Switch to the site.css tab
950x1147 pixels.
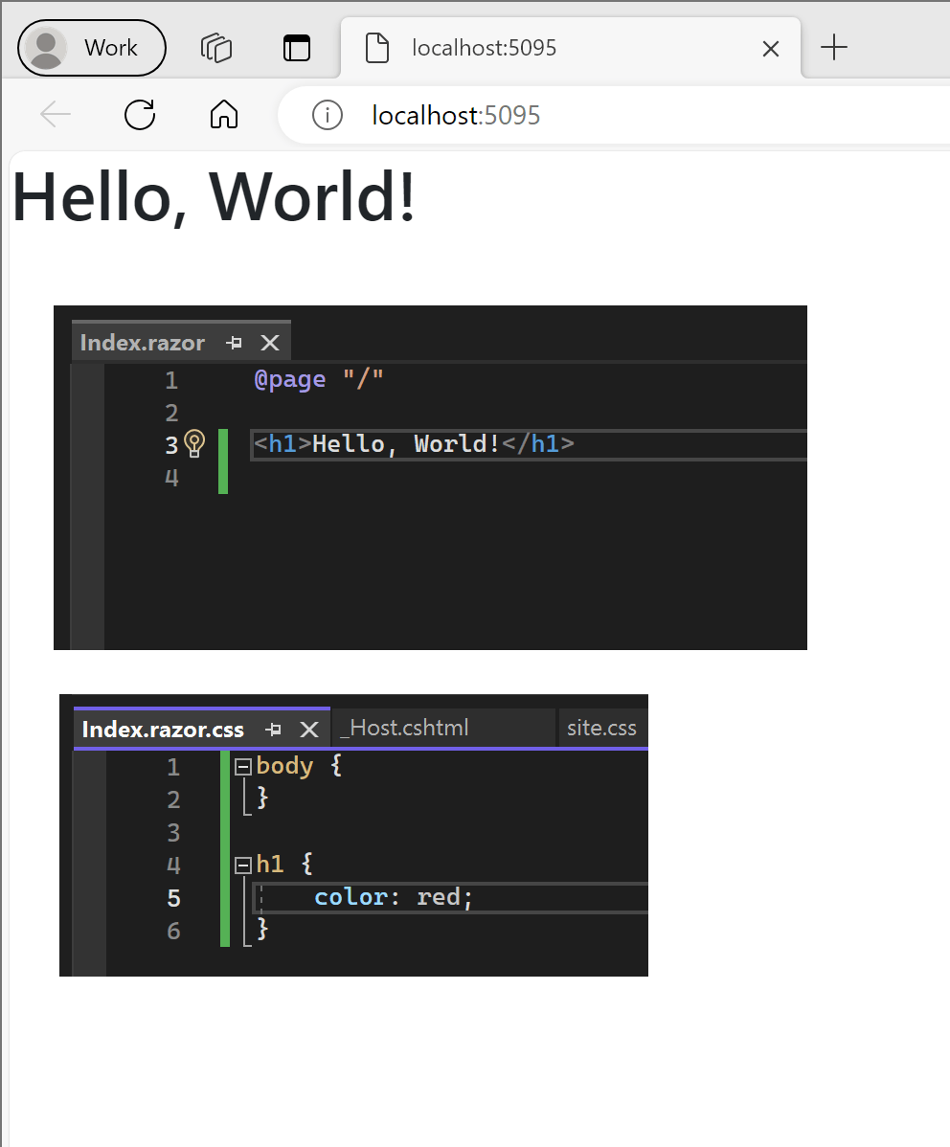pyautogui.click(x=601, y=729)
